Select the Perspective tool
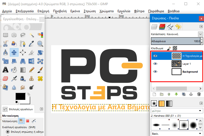The width and height of the screenshot is (204, 136). pos(23,61)
